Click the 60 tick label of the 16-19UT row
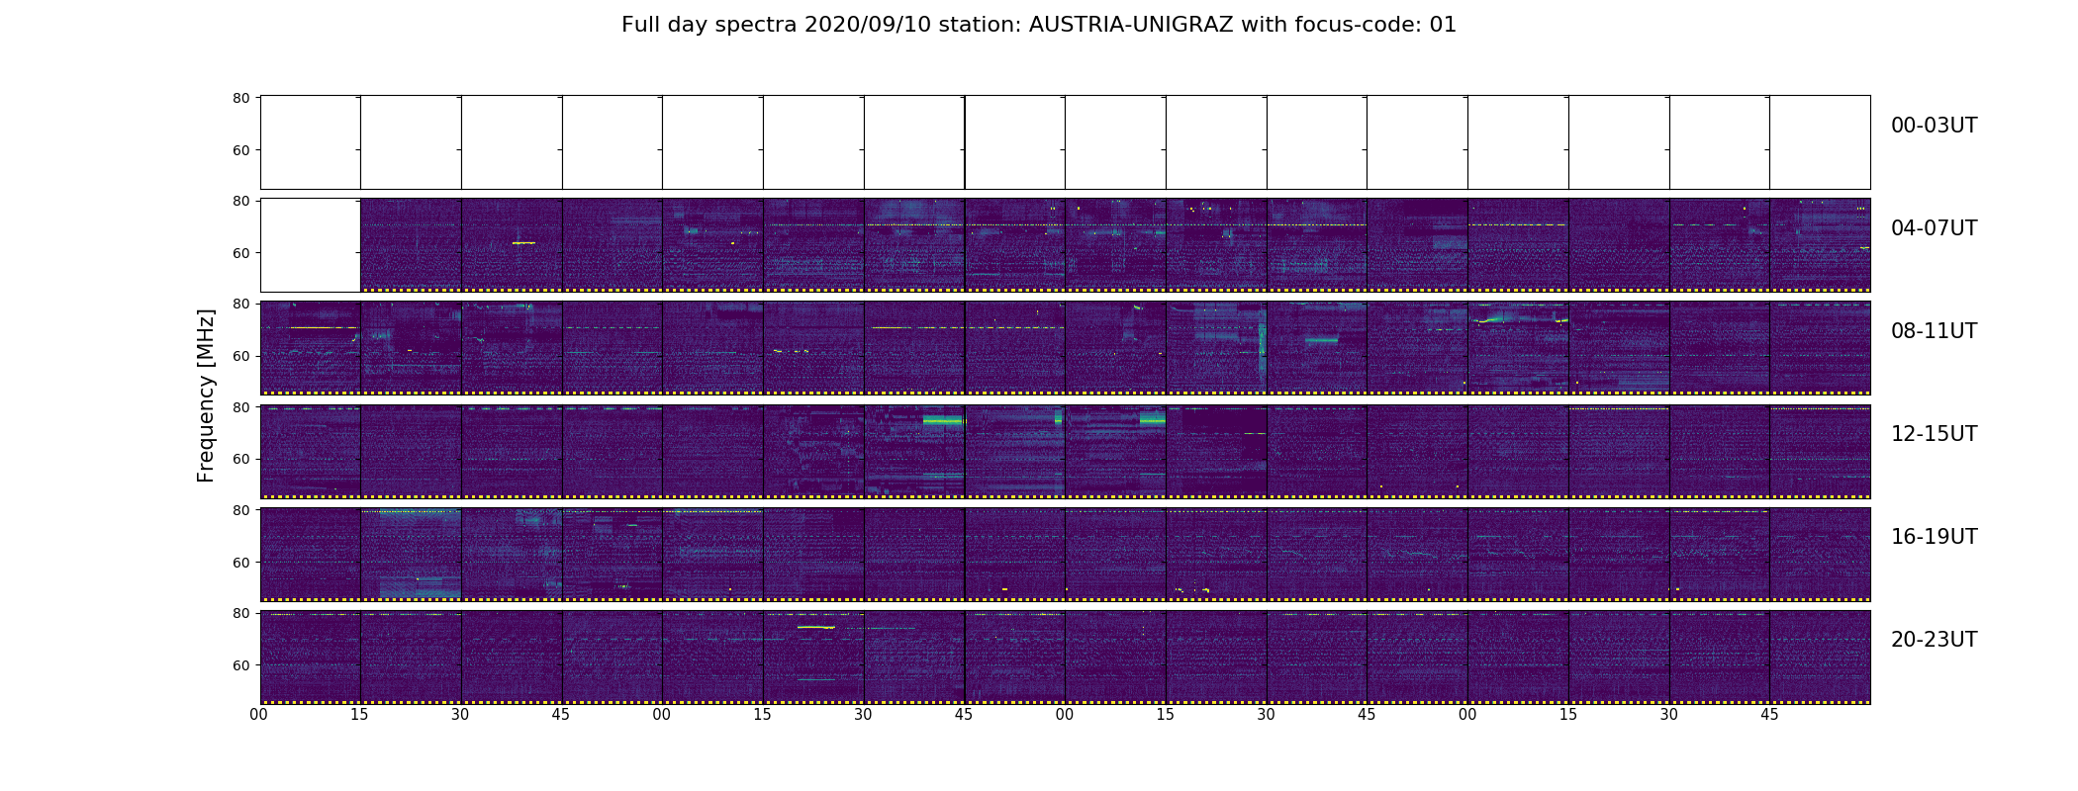The height and width of the screenshot is (791, 2078). [x=240, y=562]
